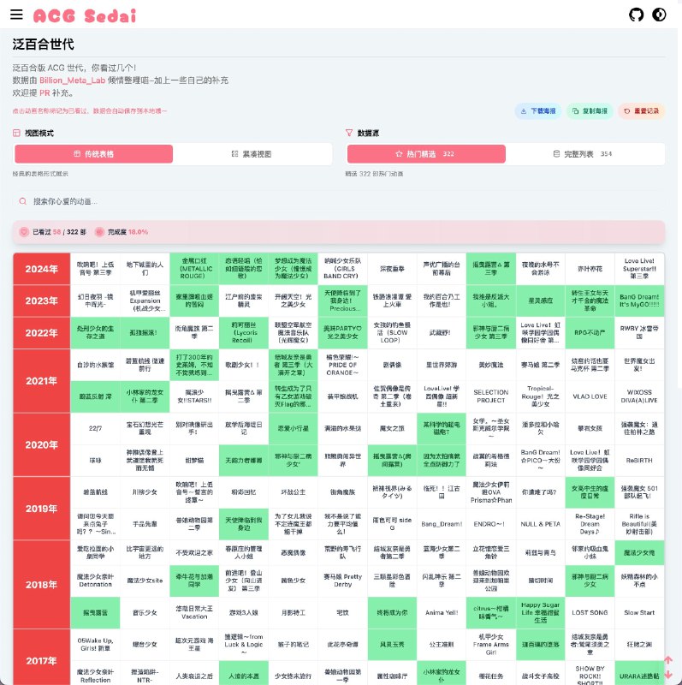Select the 完整列表 354 data source

pos(583,154)
